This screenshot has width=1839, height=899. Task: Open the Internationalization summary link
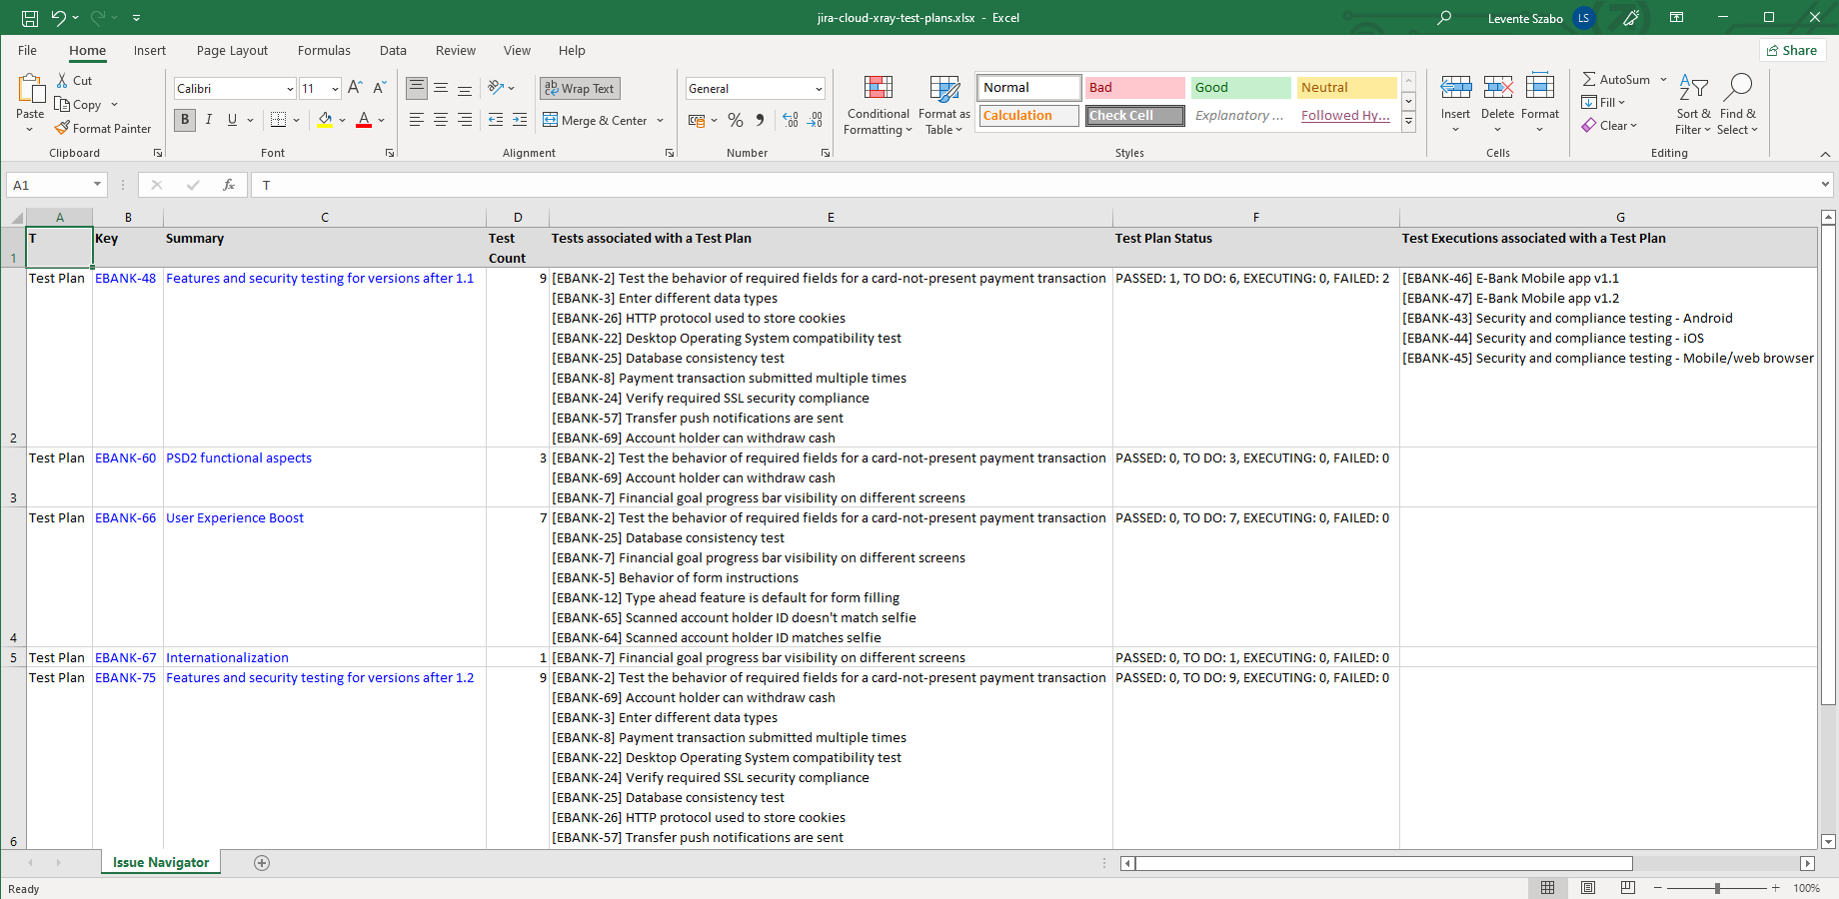point(227,658)
